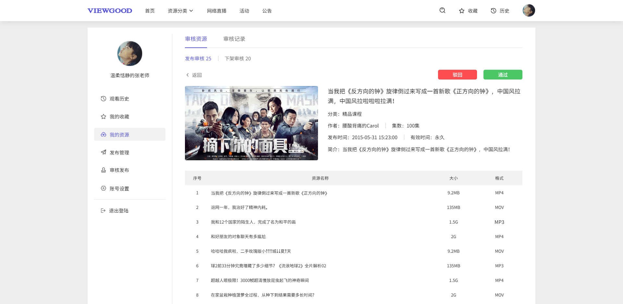Select the 发布审核 25 sub-tab
The height and width of the screenshot is (304, 623).
coord(198,58)
